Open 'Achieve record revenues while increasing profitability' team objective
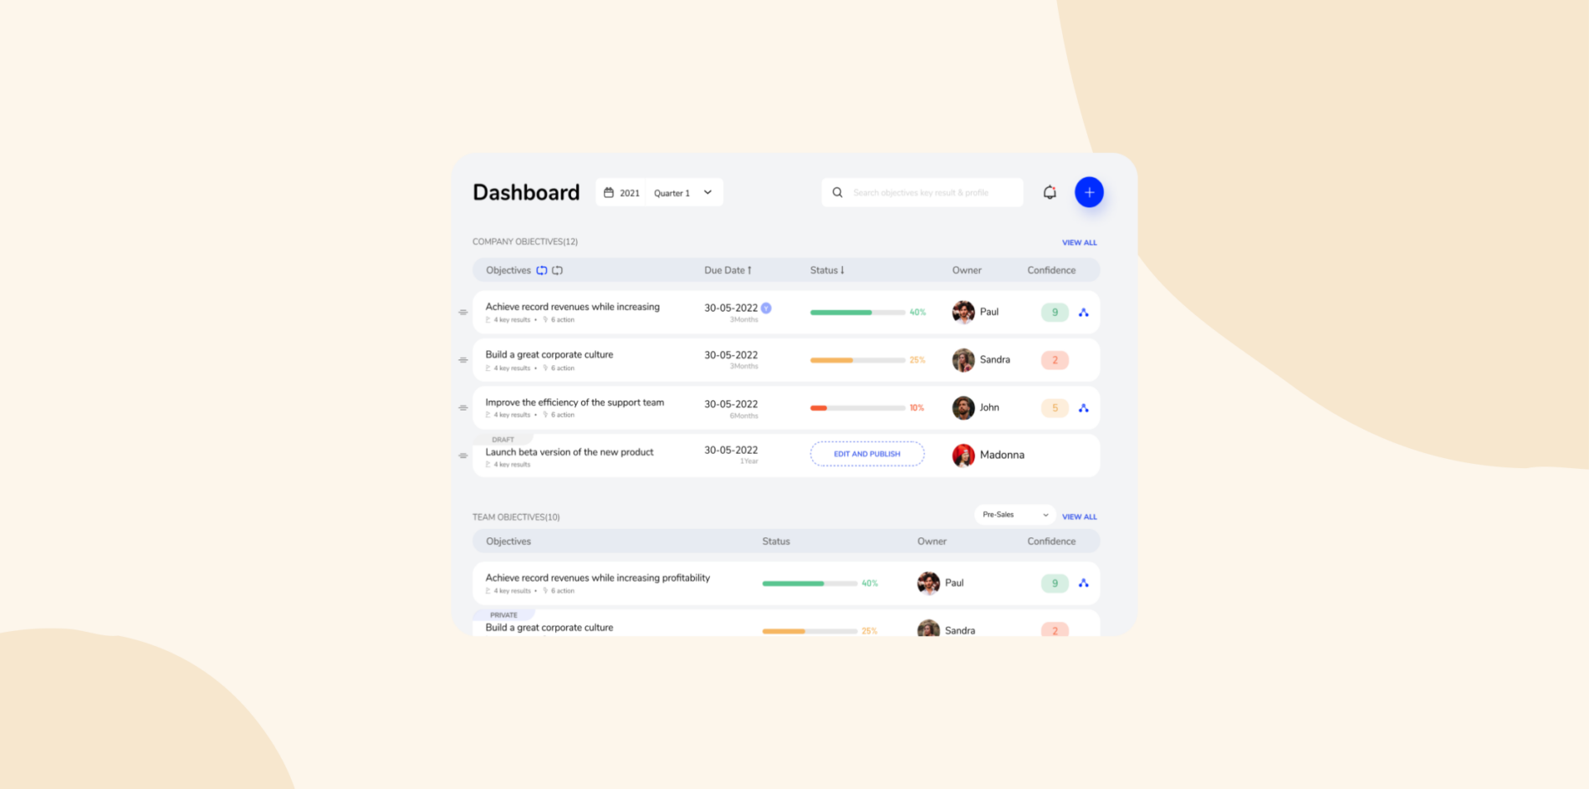The width and height of the screenshot is (1589, 789). click(x=597, y=578)
